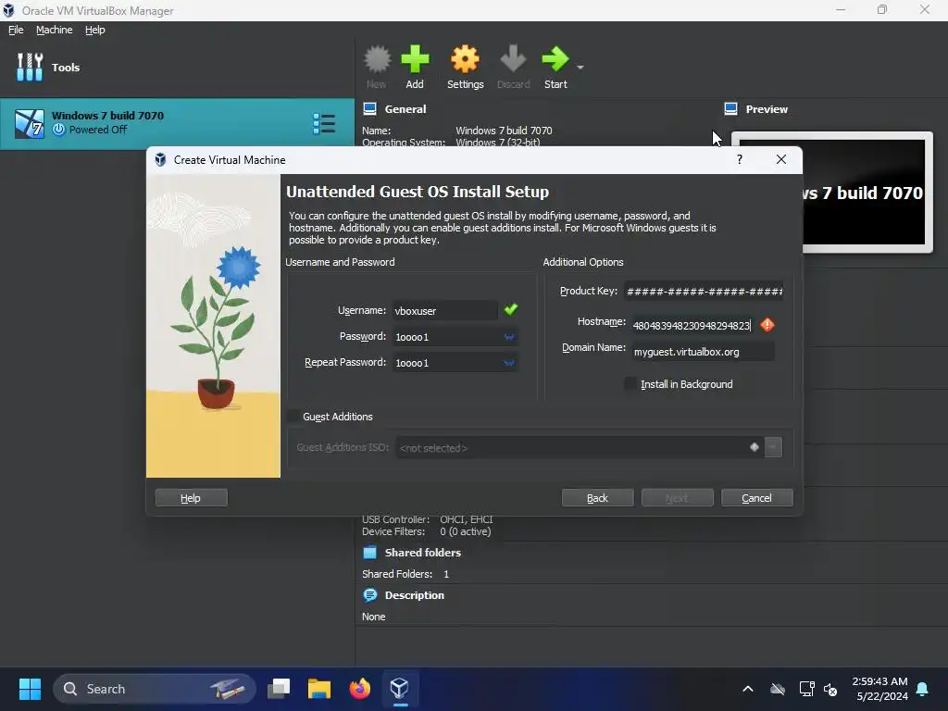Show hidden system tray icons
The height and width of the screenshot is (711, 948).
748,689
